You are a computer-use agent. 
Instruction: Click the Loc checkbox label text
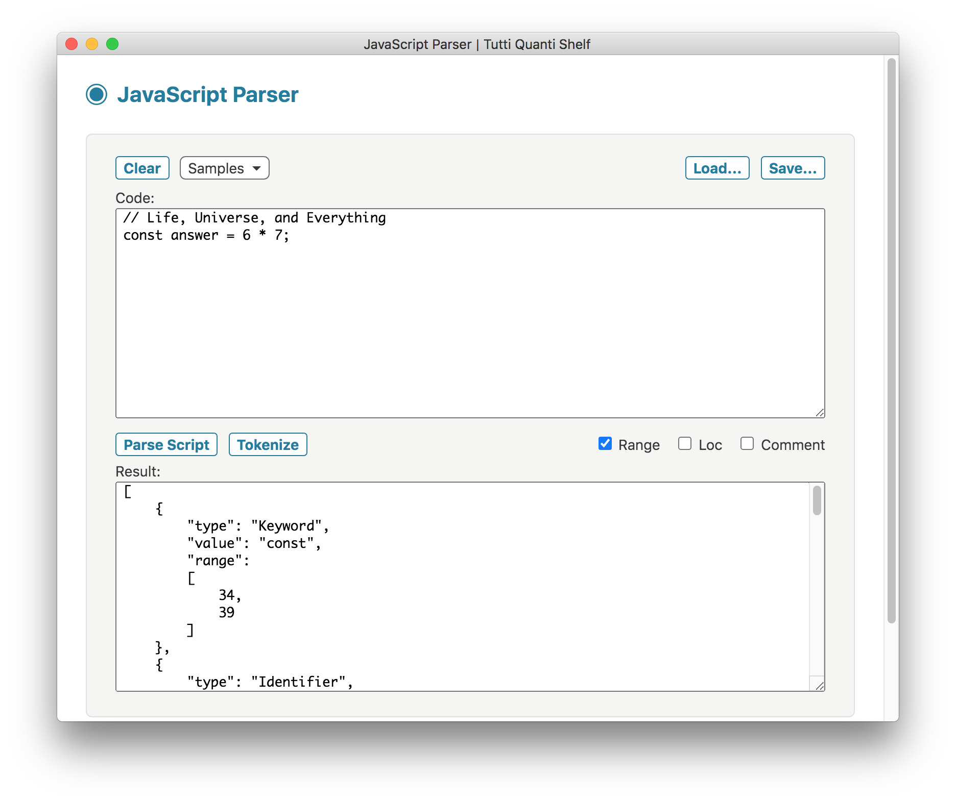tap(710, 445)
